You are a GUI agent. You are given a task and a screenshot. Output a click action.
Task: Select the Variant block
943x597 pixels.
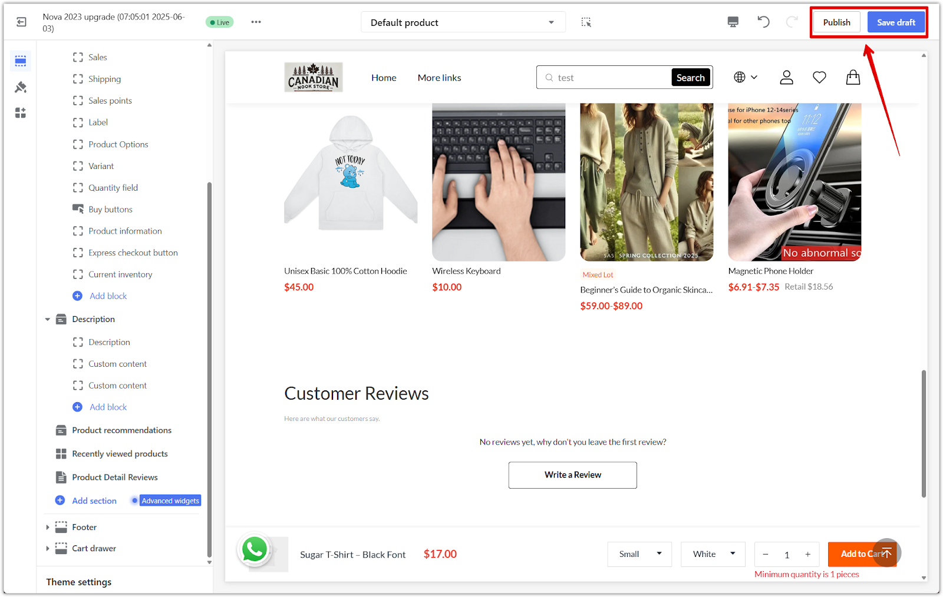tap(101, 166)
